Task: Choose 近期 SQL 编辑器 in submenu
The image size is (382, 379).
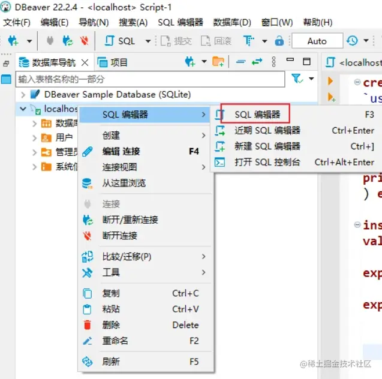Action: pos(296,131)
